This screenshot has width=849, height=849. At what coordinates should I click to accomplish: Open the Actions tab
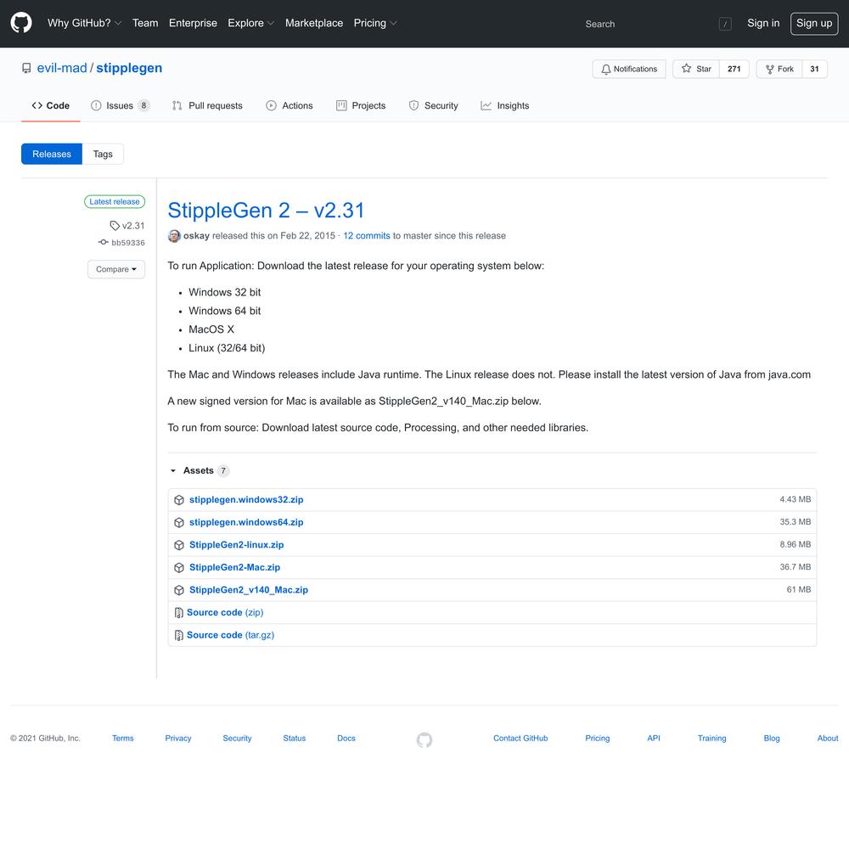click(x=290, y=105)
